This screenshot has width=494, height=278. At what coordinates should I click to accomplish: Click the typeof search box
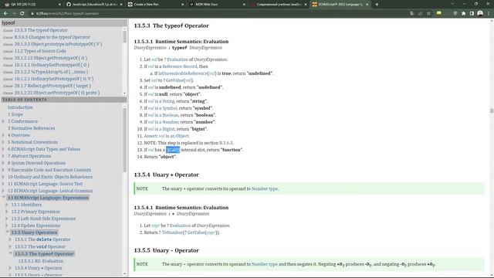click(x=63, y=22)
